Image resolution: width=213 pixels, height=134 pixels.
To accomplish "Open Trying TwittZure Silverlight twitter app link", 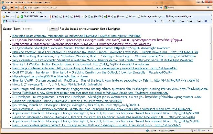I will pos(90,93).
